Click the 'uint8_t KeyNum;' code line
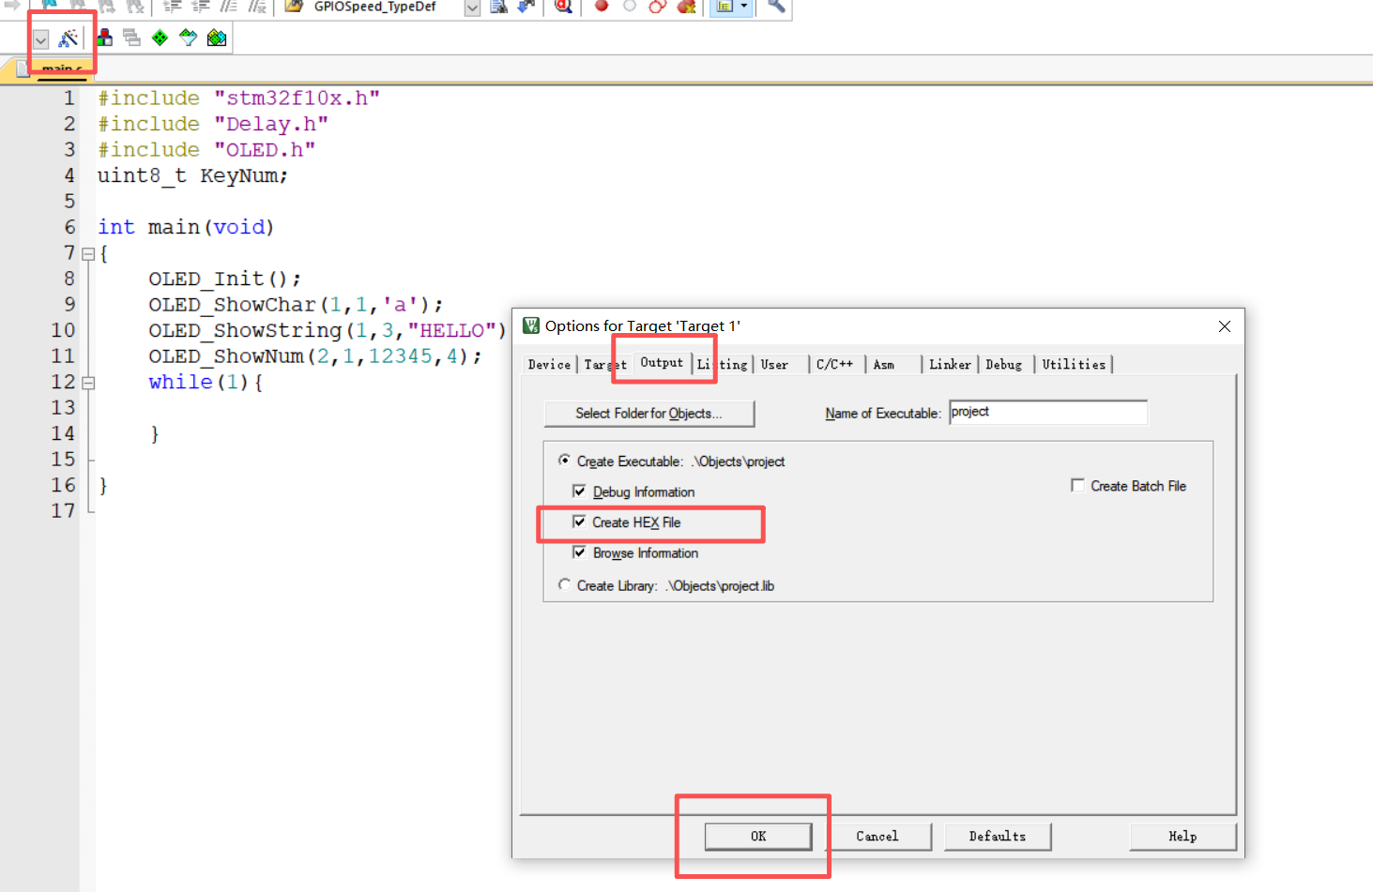Image resolution: width=1373 pixels, height=892 pixels. click(x=192, y=176)
